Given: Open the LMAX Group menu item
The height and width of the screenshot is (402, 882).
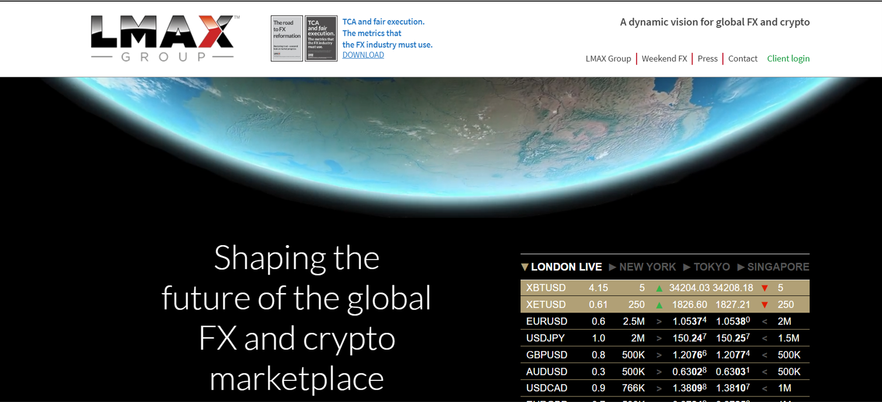Looking at the screenshot, I should tap(608, 58).
